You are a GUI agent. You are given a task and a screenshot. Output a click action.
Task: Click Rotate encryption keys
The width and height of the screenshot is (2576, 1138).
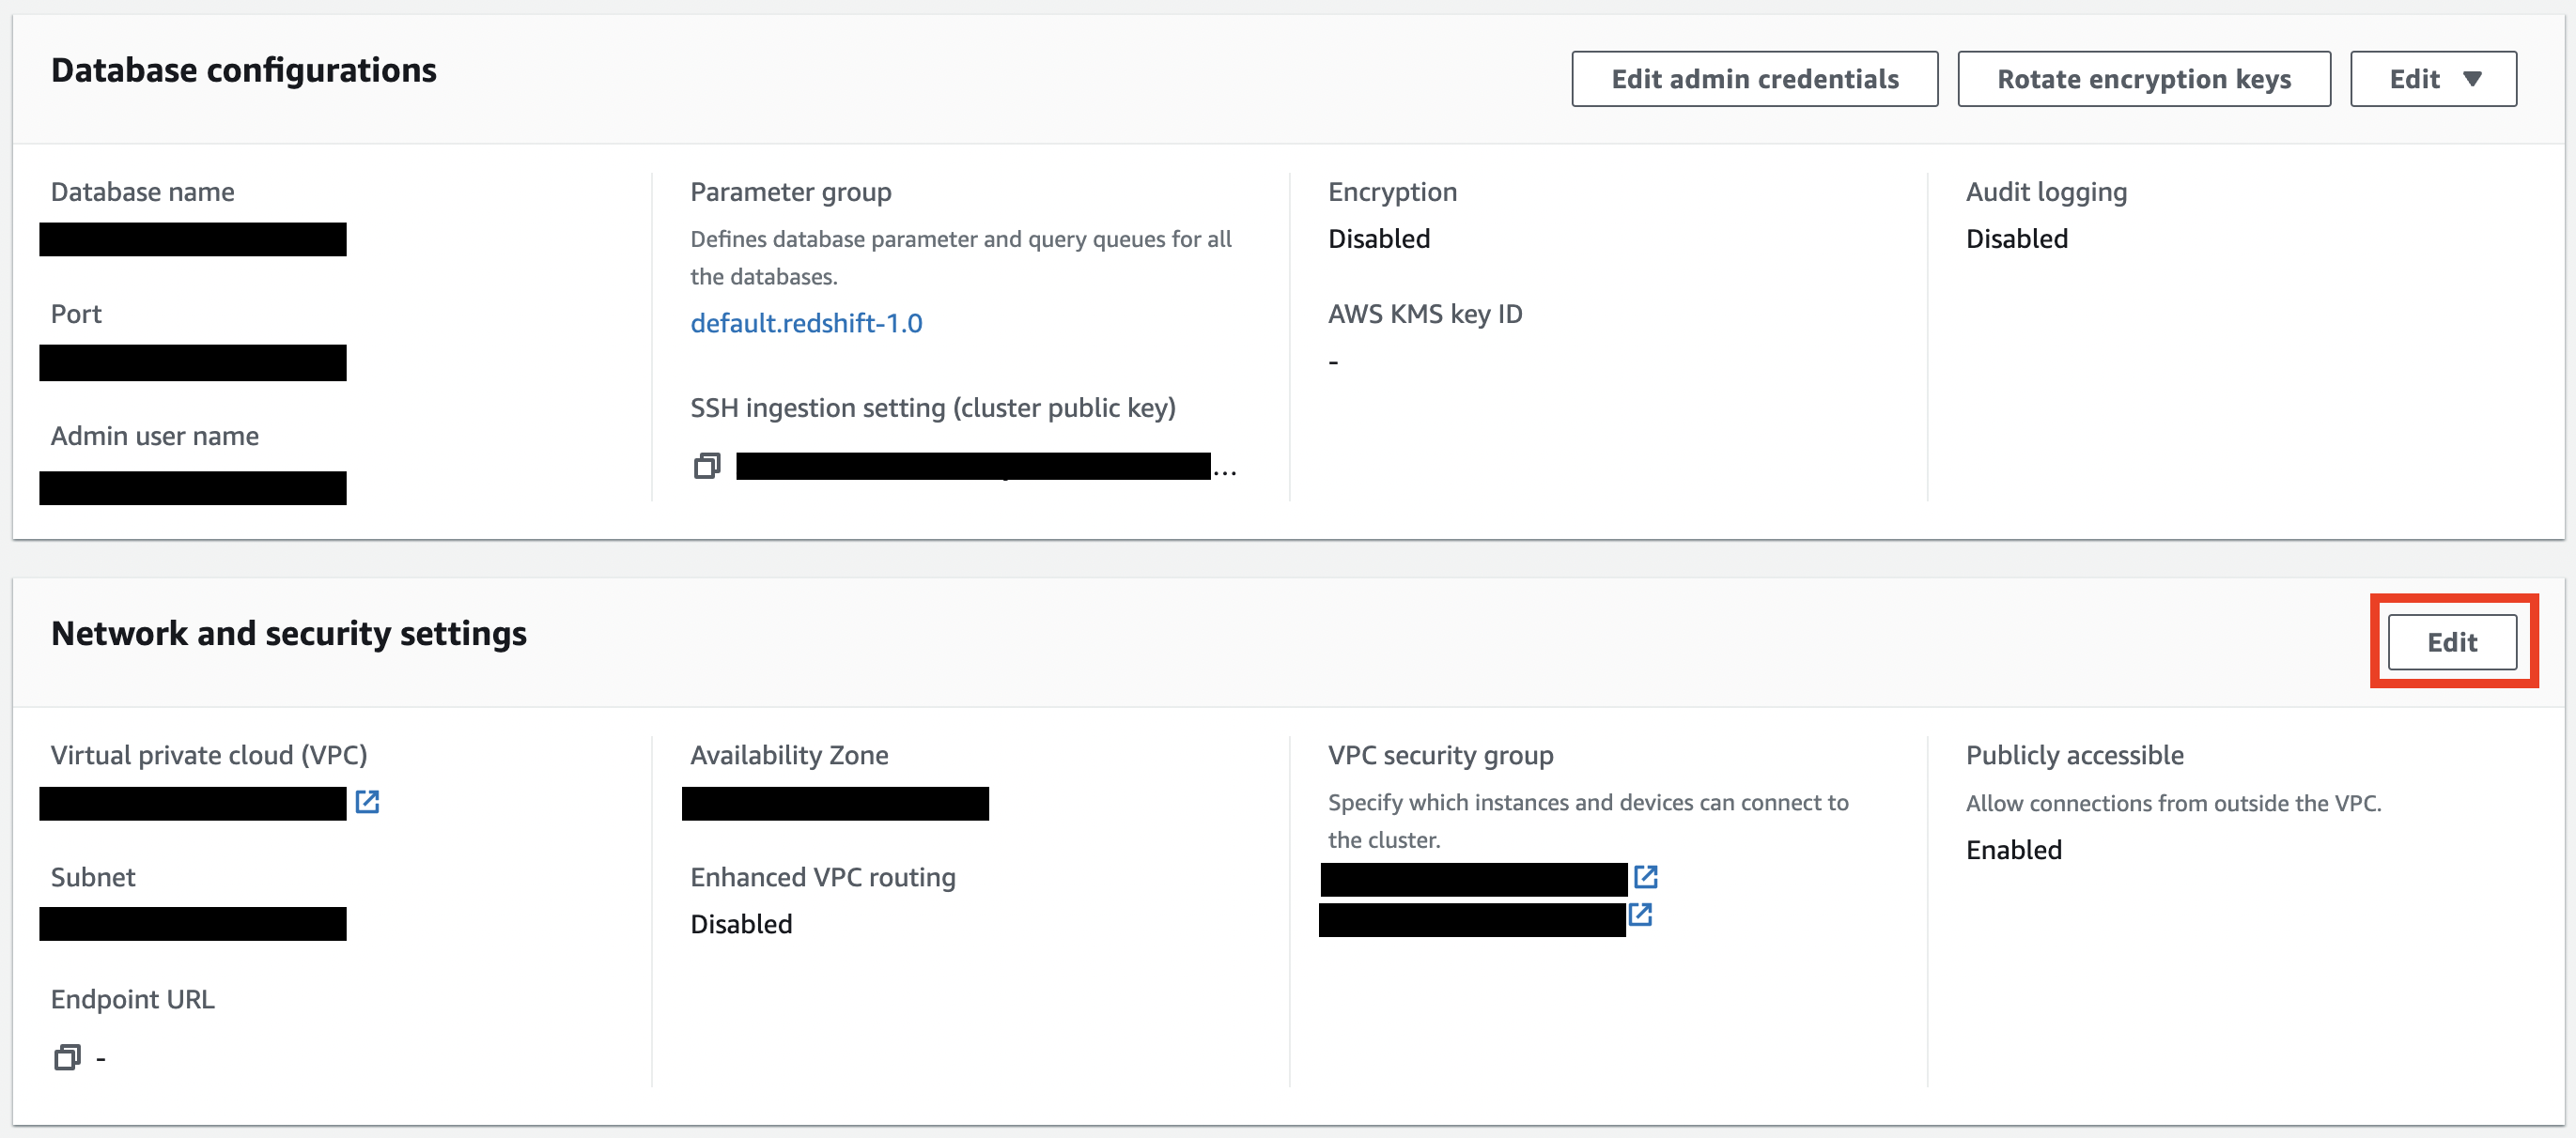(2144, 78)
